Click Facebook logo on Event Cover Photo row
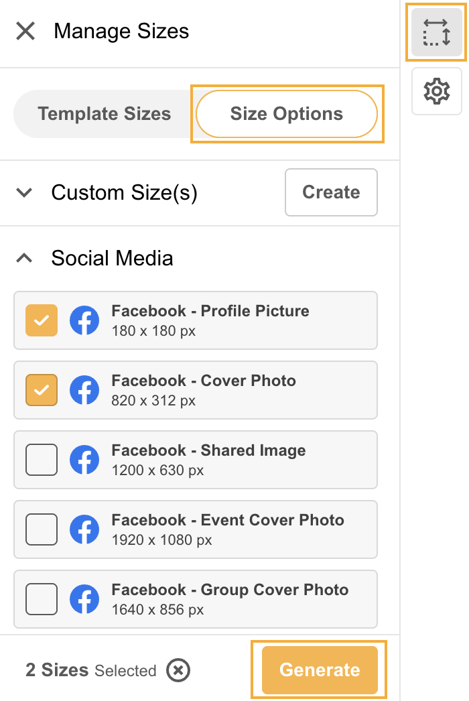469x701 pixels. click(x=84, y=529)
